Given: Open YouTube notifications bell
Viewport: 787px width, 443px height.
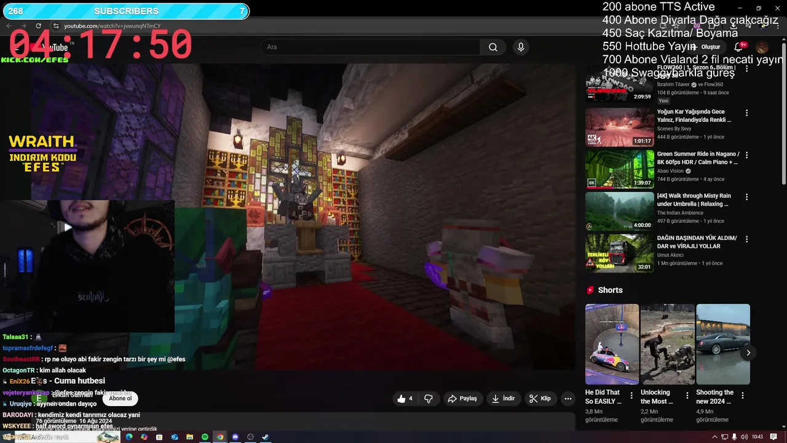Looking at the screenshot, I should click(x=739, y=47).
